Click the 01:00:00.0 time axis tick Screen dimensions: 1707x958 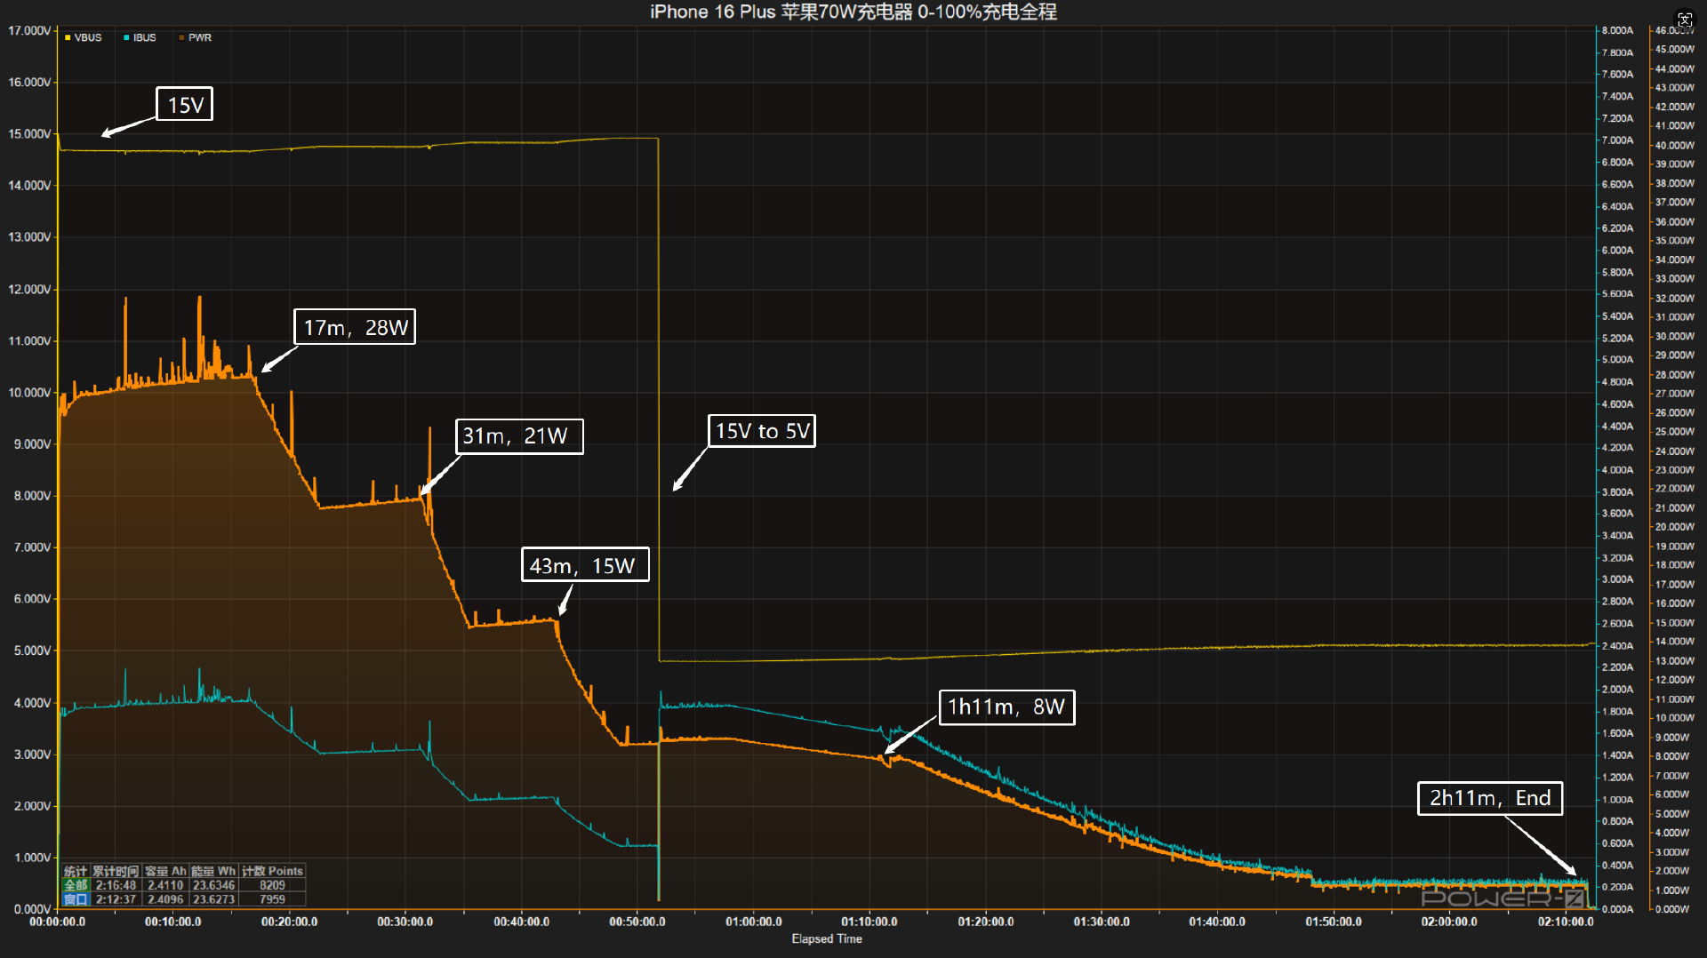click(x=754, y=922)
